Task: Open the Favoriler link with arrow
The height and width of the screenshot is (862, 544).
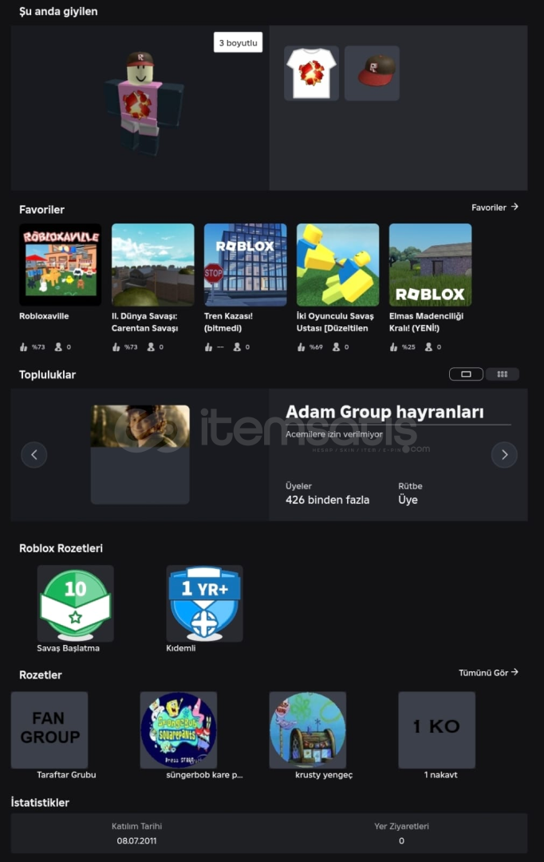Action: (x=495, y=208)
